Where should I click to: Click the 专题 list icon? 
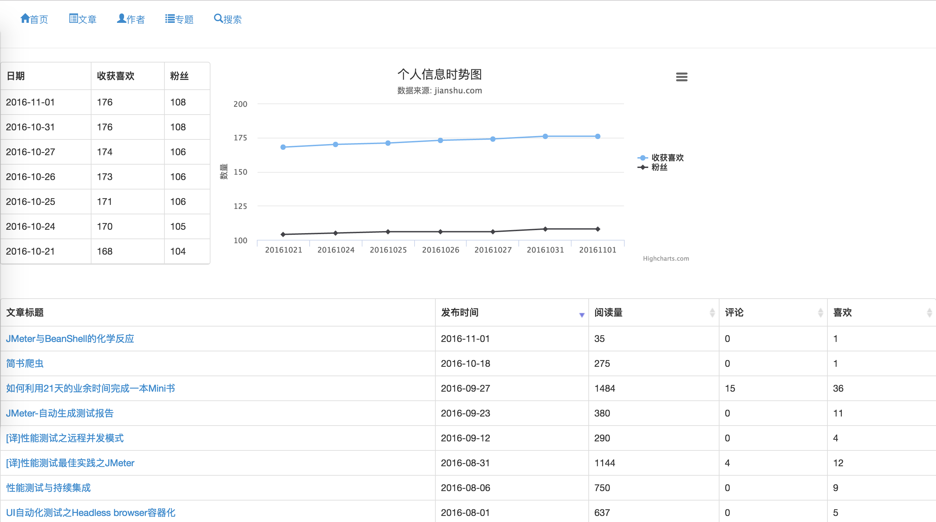(169, 18)
